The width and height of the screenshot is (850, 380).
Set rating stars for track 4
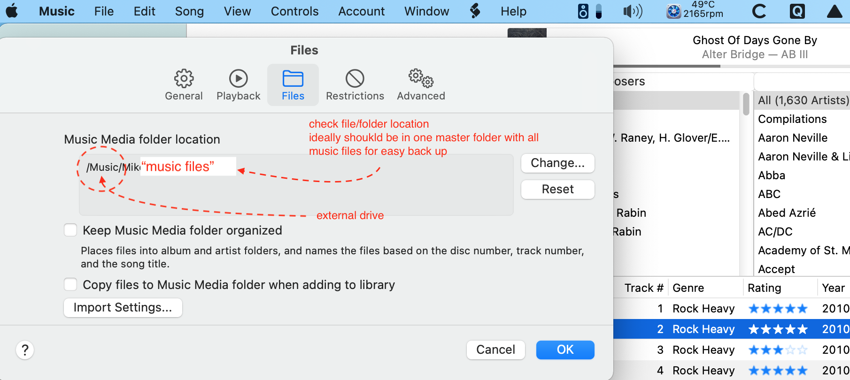pos(778,371)
